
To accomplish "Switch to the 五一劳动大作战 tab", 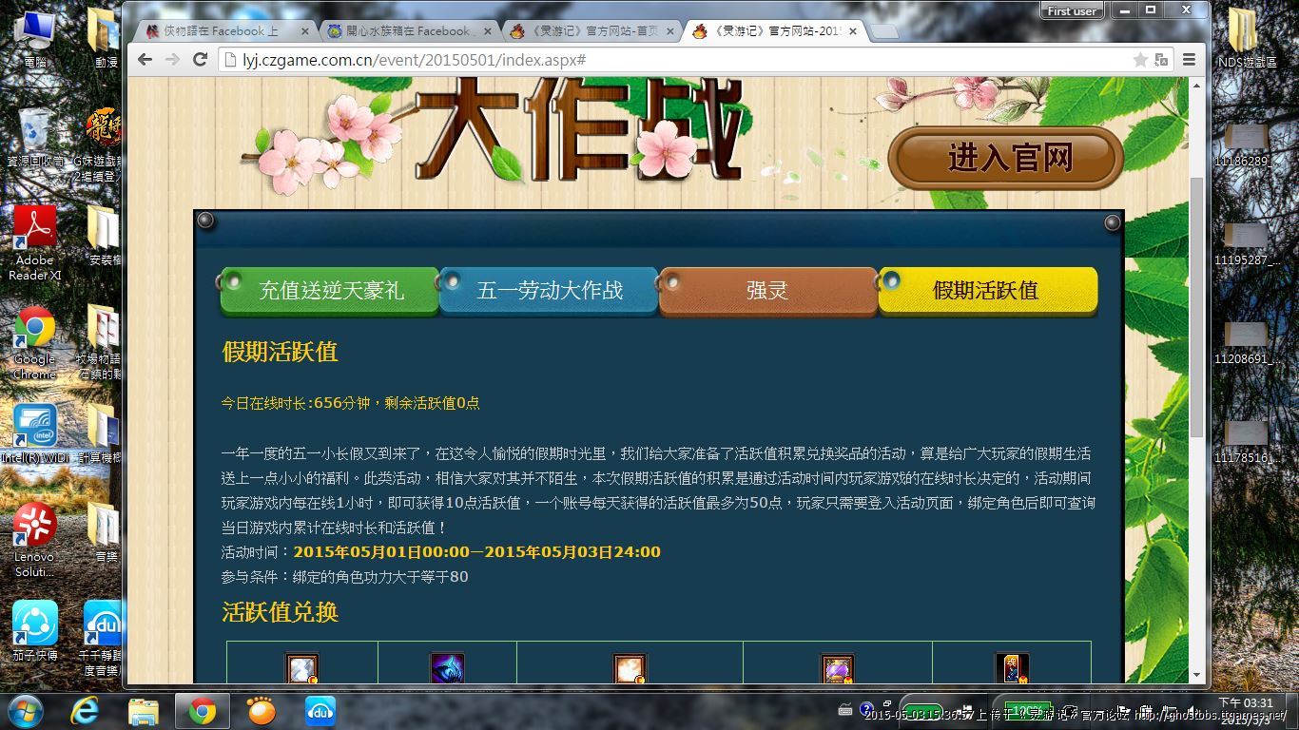I will pos(550,290).
